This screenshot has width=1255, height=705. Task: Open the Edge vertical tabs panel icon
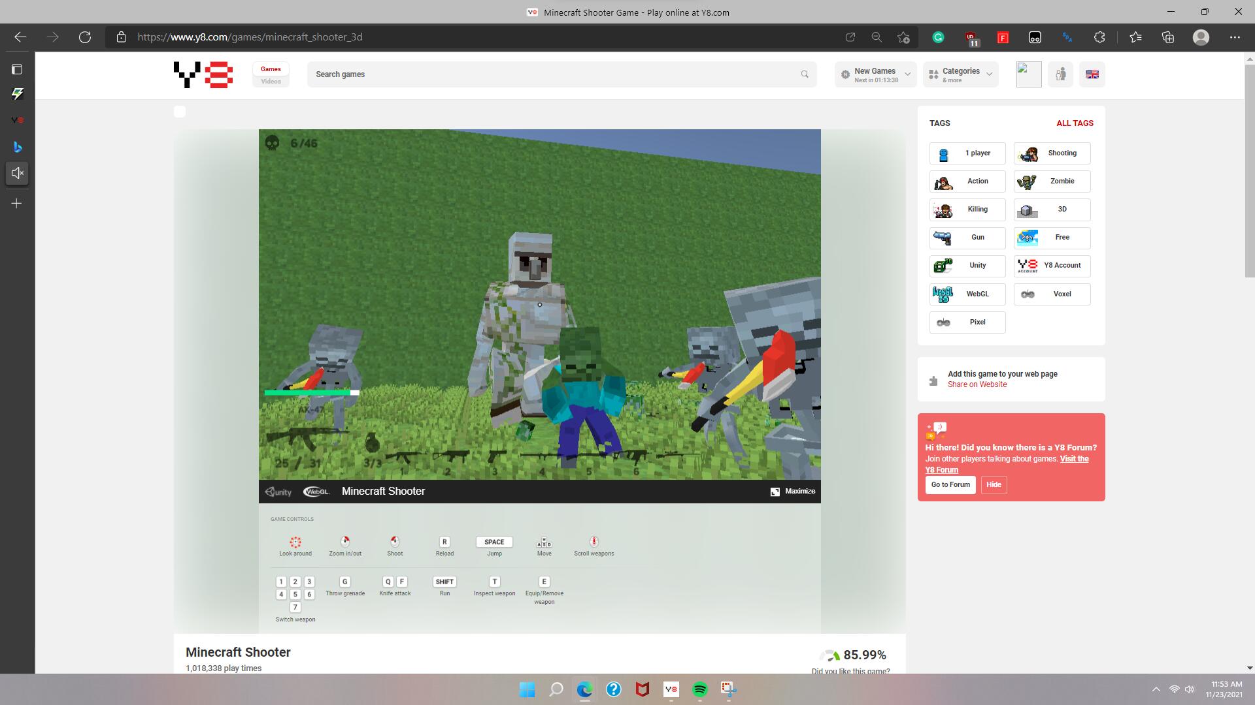pyautogui.click(x=18, y=69)
